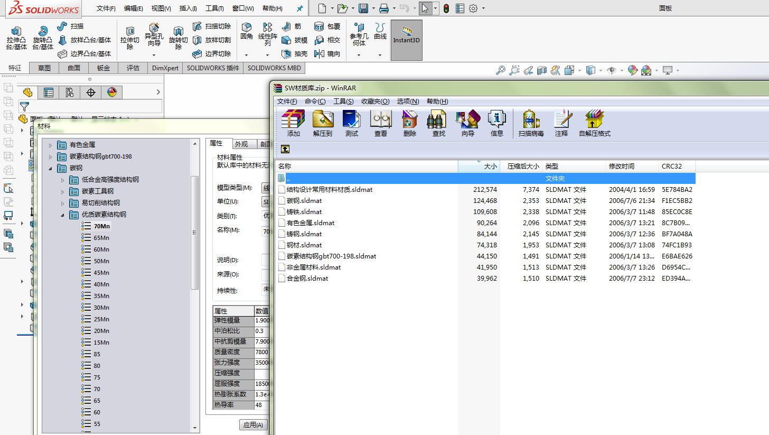The image size is (769, 435).
Task: Open the DisplayManager appearance tab icon
Action: point(111,92)
